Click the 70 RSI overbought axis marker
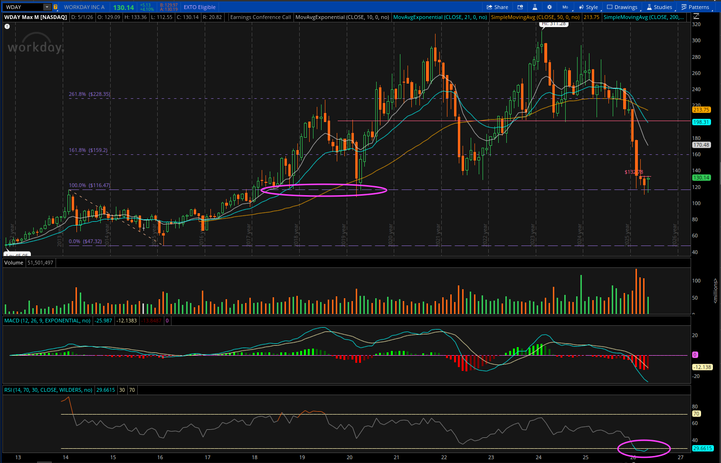 click(x=696, y=414)
